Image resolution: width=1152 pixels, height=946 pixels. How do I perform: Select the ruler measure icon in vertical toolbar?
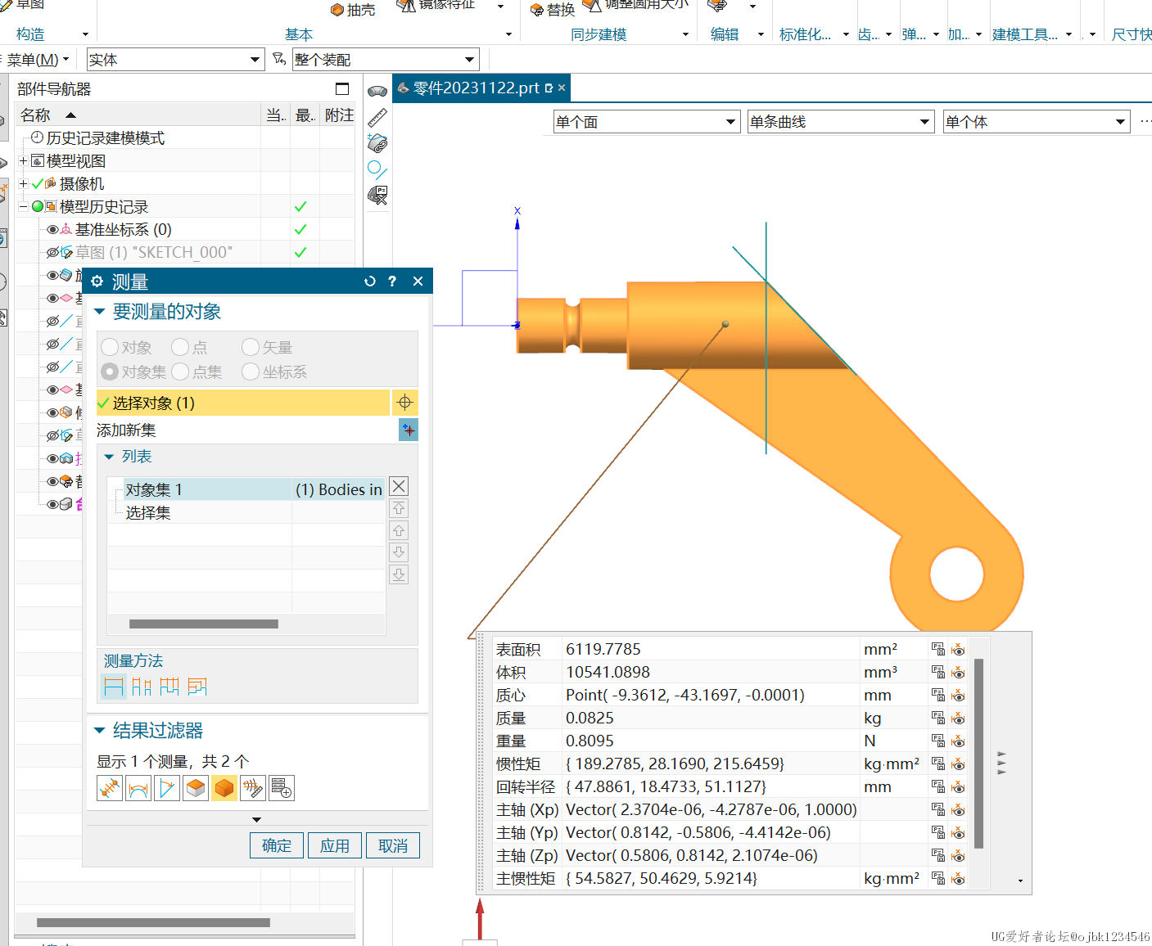pyautogui.click(x=377, y=118)
